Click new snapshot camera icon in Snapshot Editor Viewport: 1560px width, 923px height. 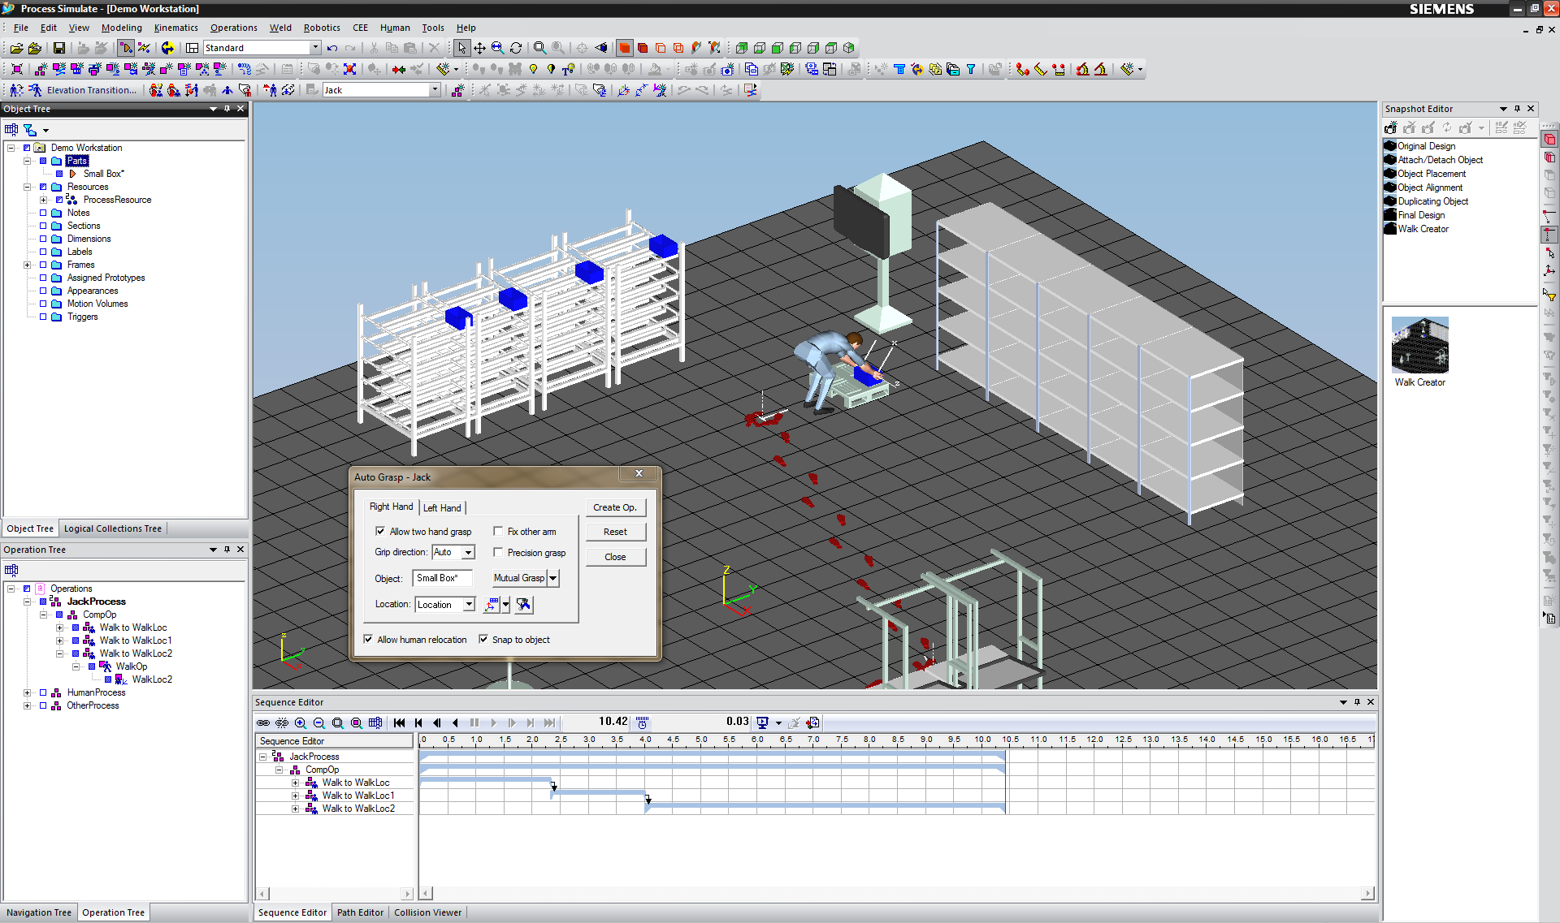pos(1391,128)
